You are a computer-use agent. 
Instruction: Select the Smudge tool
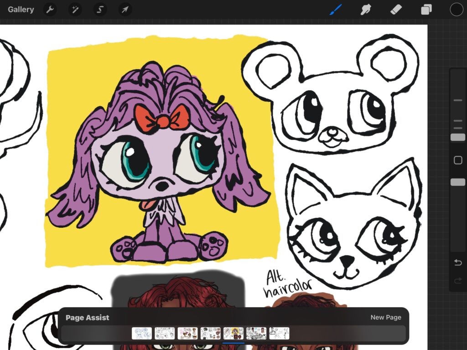point(366,10)
